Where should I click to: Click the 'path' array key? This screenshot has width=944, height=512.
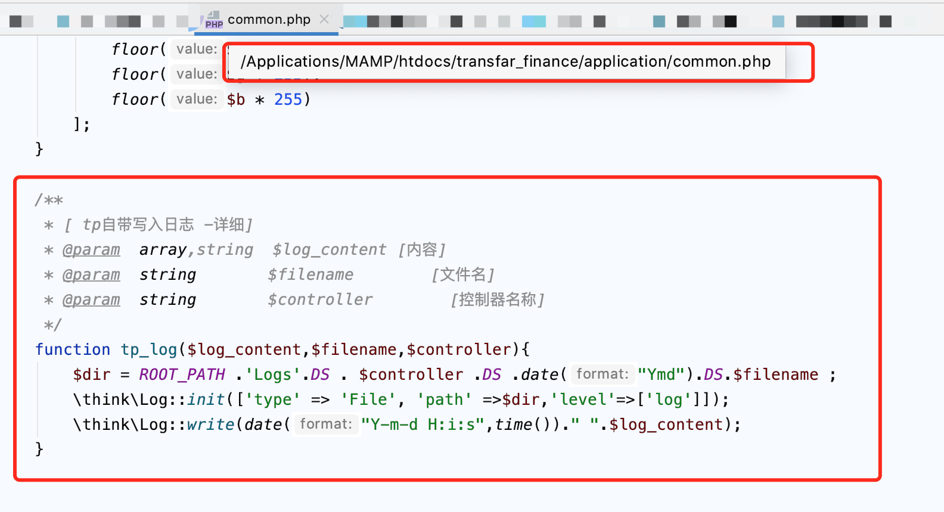click(444, 399)
